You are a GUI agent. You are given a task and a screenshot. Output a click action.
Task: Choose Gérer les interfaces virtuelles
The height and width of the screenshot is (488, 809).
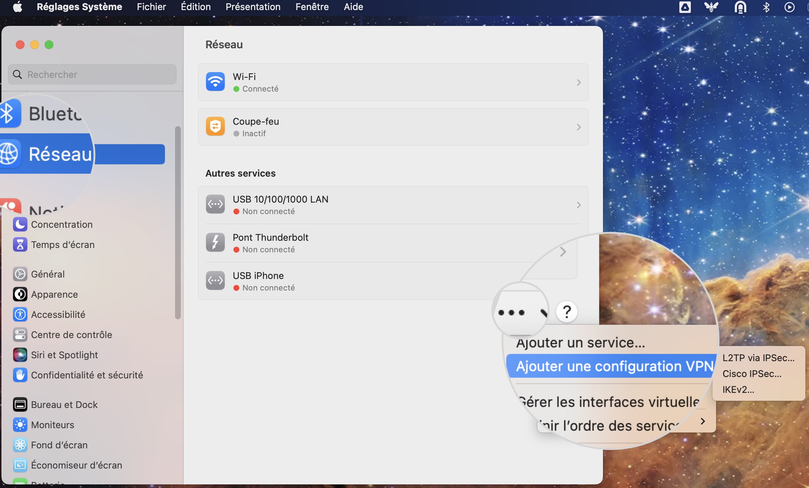click(x=609, y=402)
